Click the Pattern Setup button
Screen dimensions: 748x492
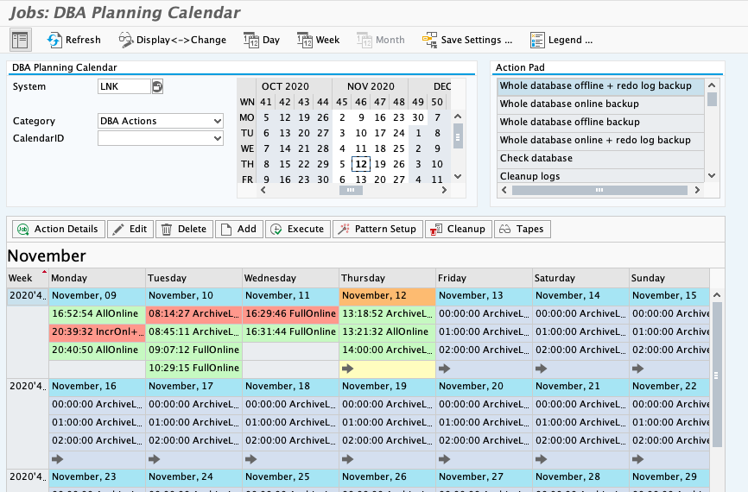[x=377, y=229]
